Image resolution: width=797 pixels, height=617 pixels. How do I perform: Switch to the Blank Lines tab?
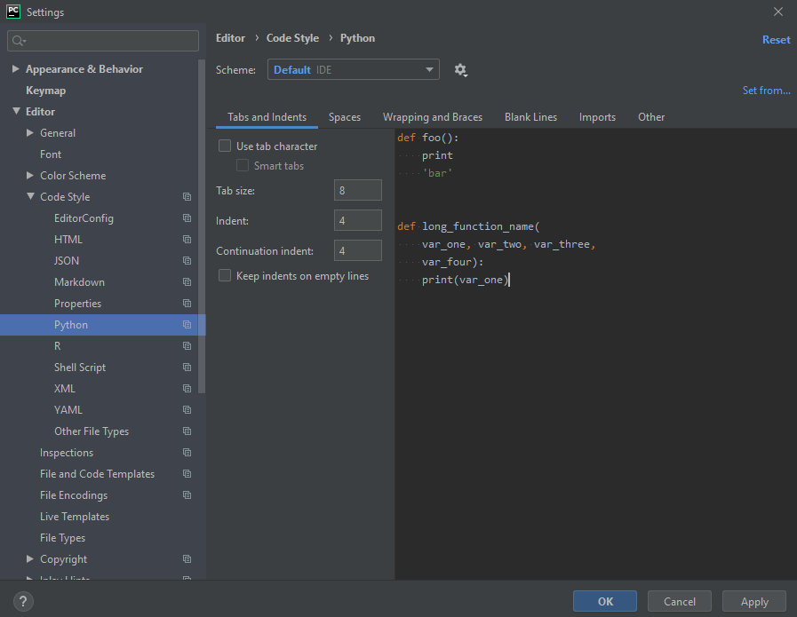pos(530,117)
